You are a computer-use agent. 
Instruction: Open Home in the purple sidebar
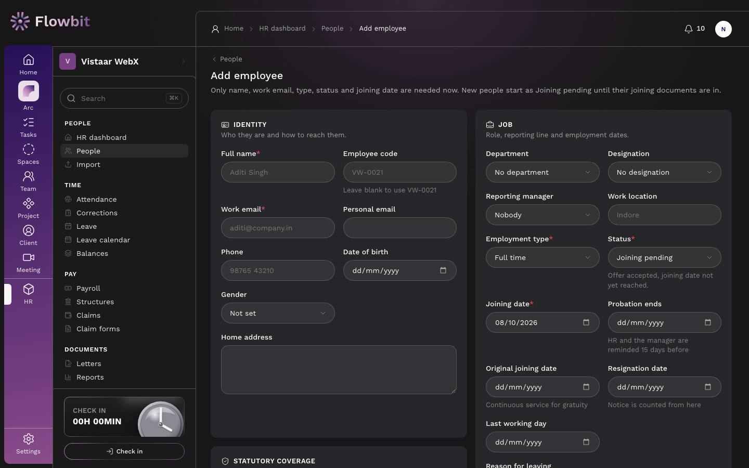(x=28, y=64)
